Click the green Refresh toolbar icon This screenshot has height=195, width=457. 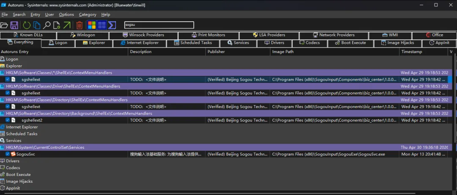tap(27, 25)
